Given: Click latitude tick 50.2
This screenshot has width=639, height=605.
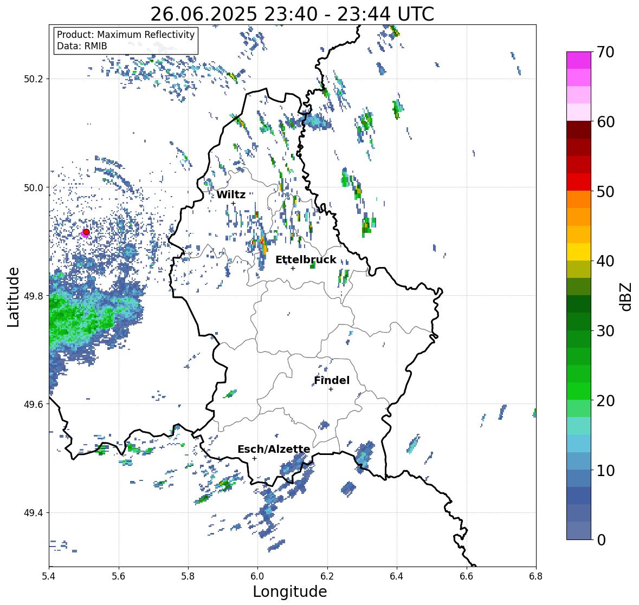Looking at the screenshot, I should [34, 79].
